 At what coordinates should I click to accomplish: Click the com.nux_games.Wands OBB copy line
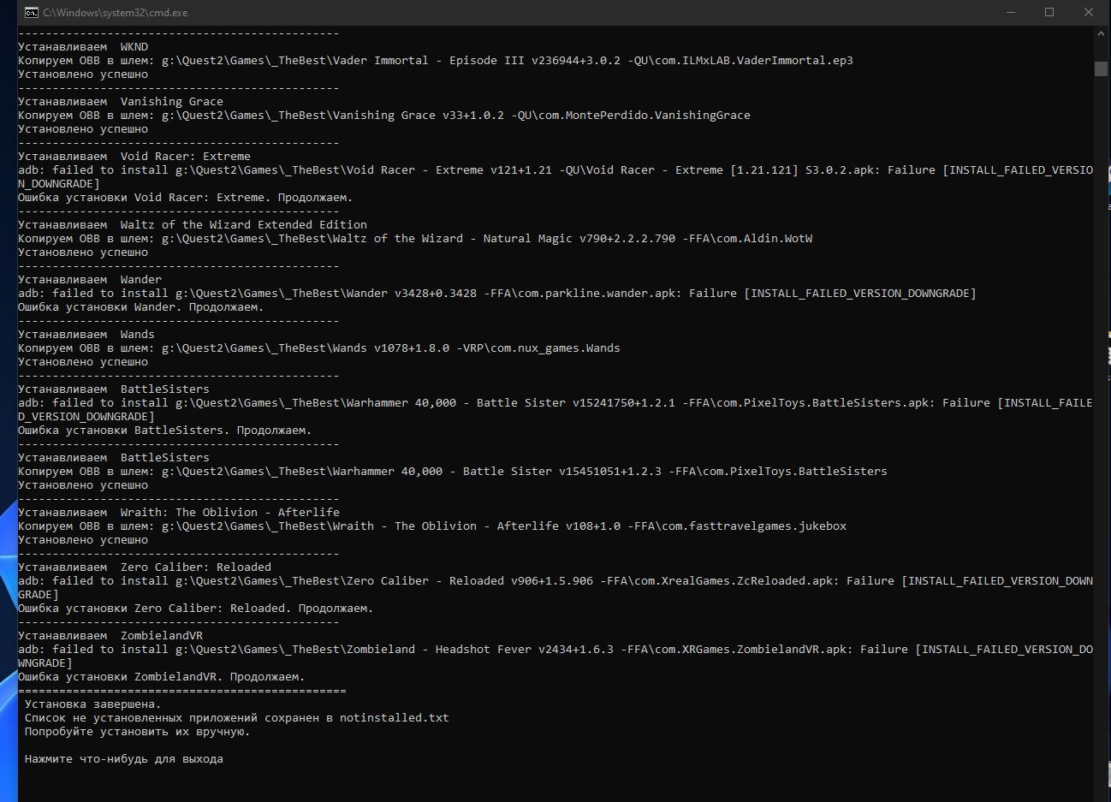pos(319,348)
